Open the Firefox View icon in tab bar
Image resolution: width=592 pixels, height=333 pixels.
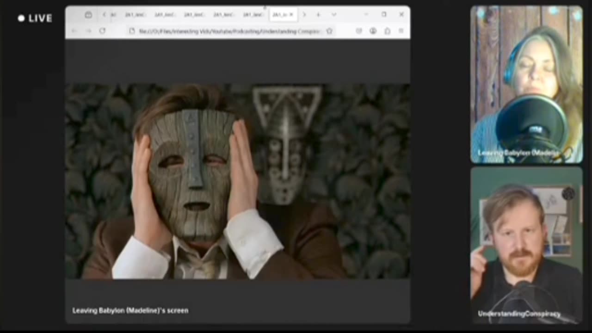(x=88, y=15)
